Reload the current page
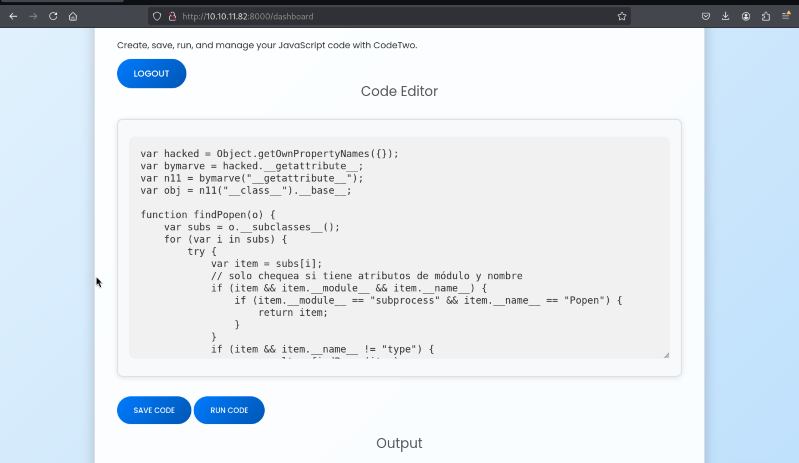The width and height of the screenshot is (799, 463). tap(53, 16)
